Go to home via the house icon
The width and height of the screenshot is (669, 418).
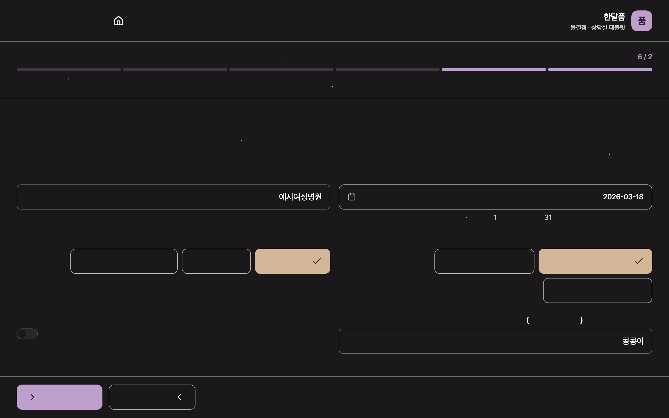pyautogui.click(x=118, y=21)
